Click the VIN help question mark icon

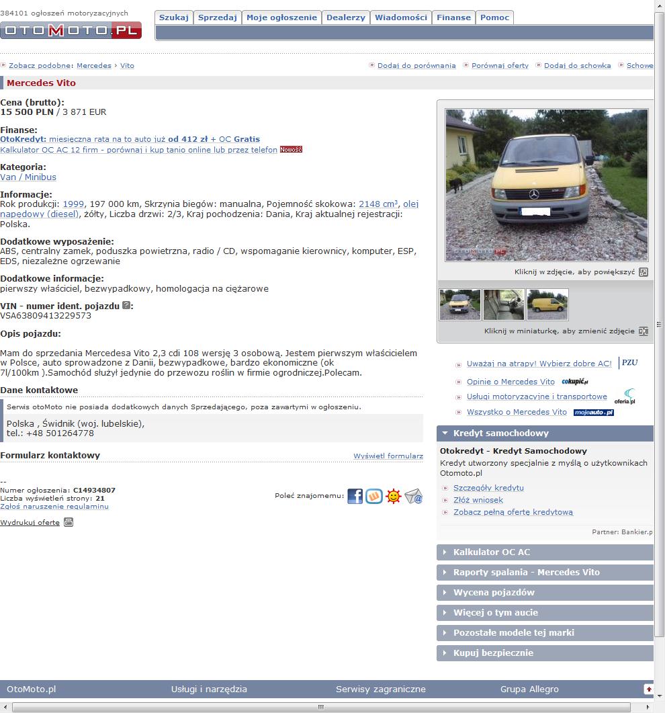point(126,306)
